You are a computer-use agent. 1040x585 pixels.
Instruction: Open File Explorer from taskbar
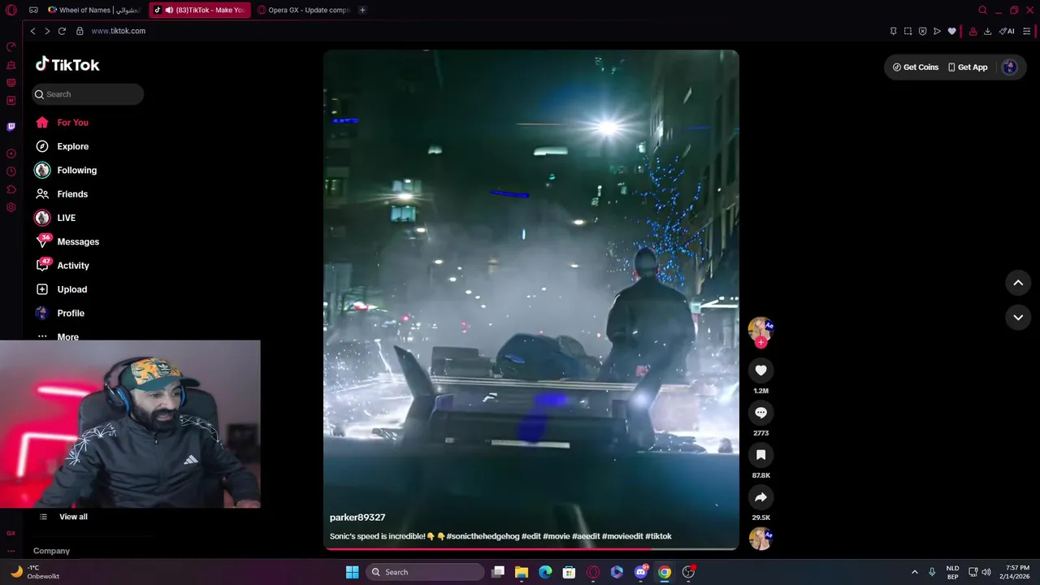522,572
